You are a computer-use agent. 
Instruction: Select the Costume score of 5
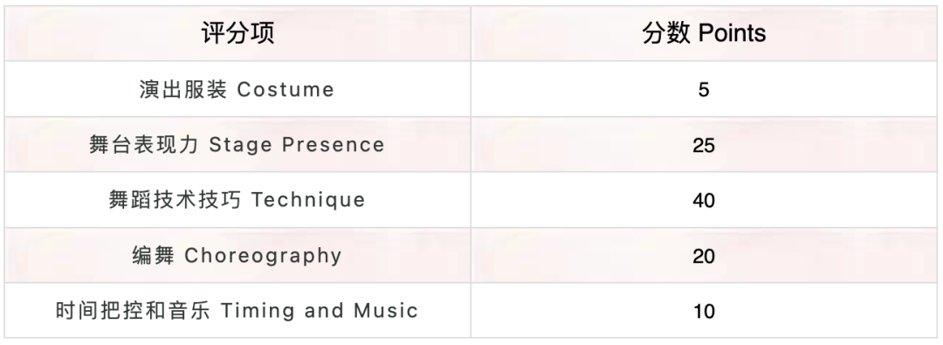tap(704, 90)
